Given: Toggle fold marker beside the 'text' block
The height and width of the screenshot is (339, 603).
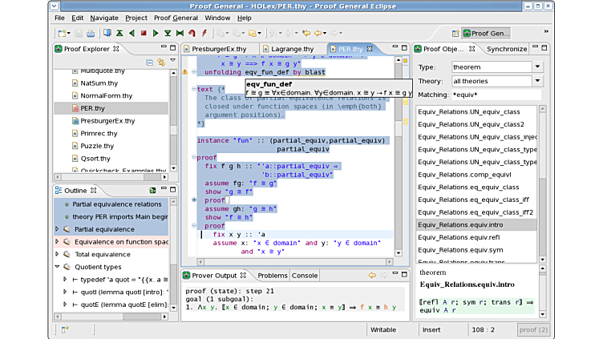Looking at the screenshot, I should (x=194, y=89).
